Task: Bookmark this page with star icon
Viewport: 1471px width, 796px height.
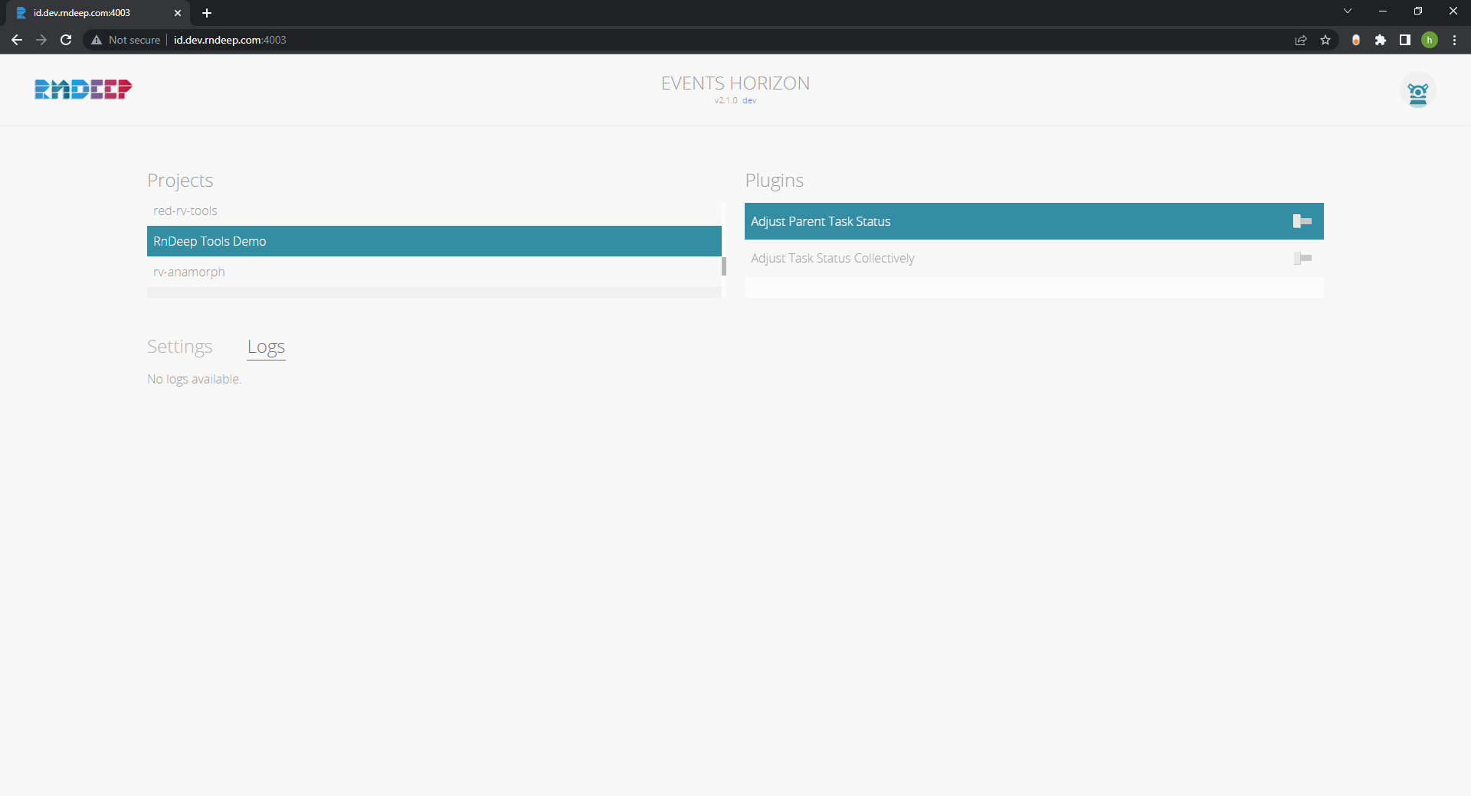Action: point(1325,40)
